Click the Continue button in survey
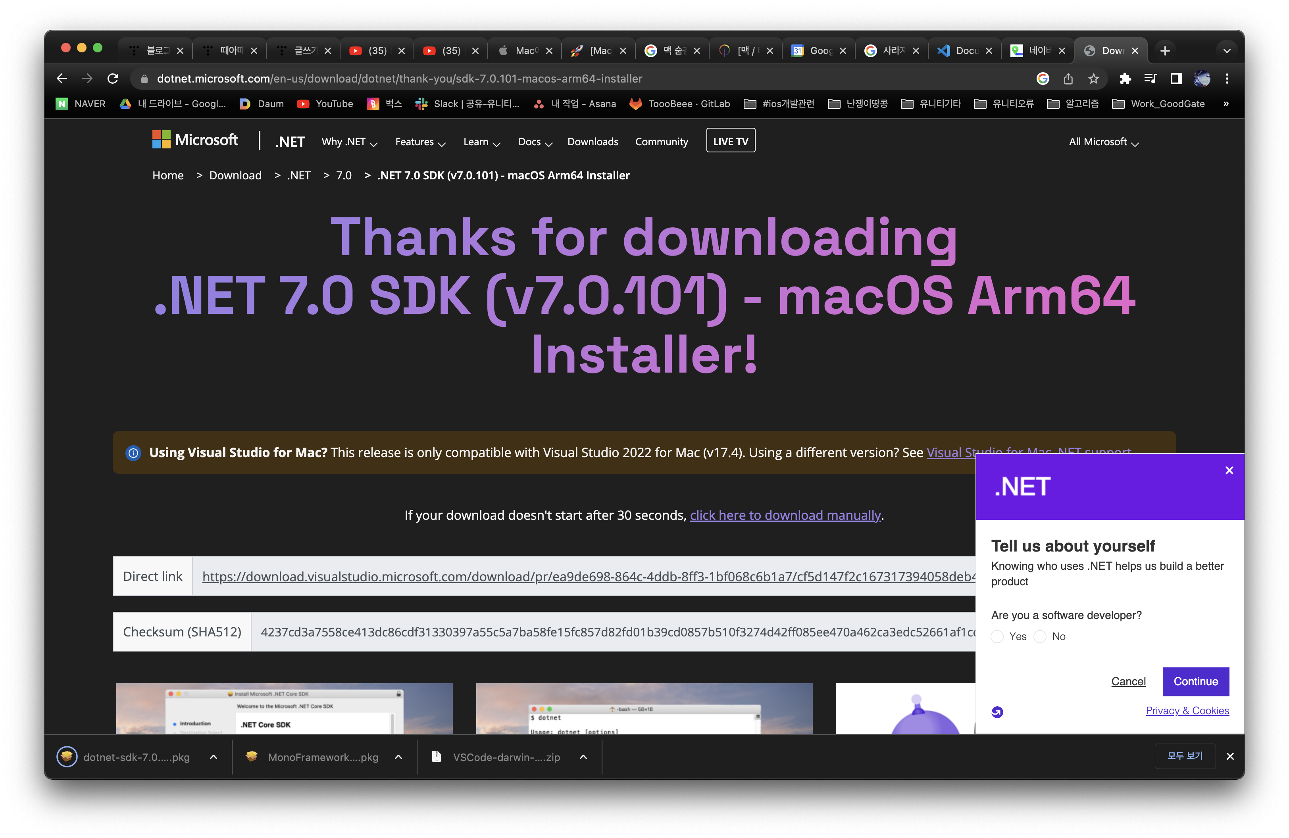 1195,681
